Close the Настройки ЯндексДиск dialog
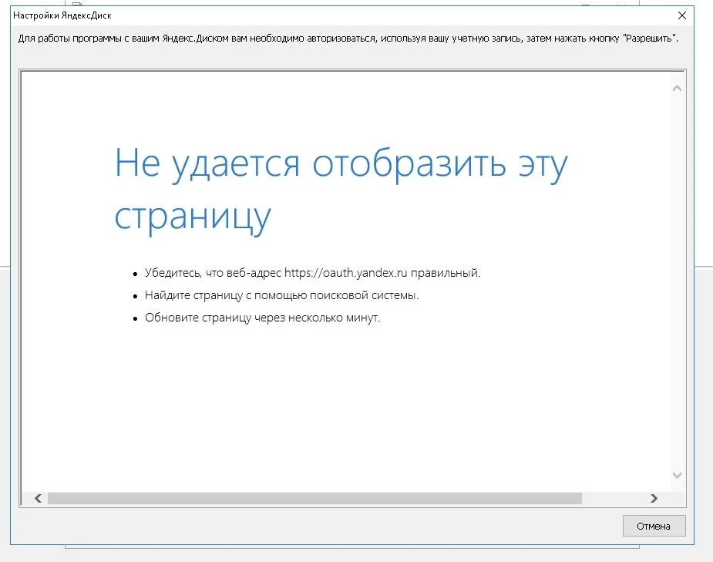713x562 pixels. (x=682, y=15)
